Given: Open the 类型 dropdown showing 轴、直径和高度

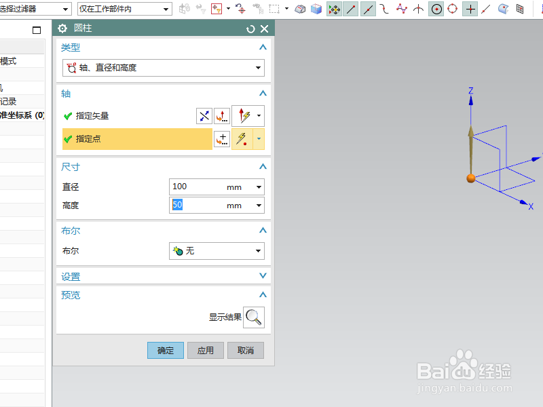Looking at the screenshot, I should click(257, 68).
